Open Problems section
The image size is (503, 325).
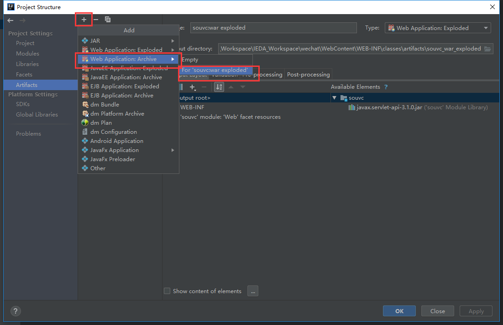(x=29, y=134)
